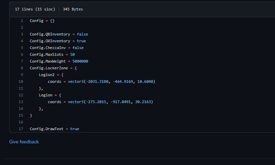Click the "345 Bytes" file size text
Viewport: 275px width, 165px height.
click(73, 9)
